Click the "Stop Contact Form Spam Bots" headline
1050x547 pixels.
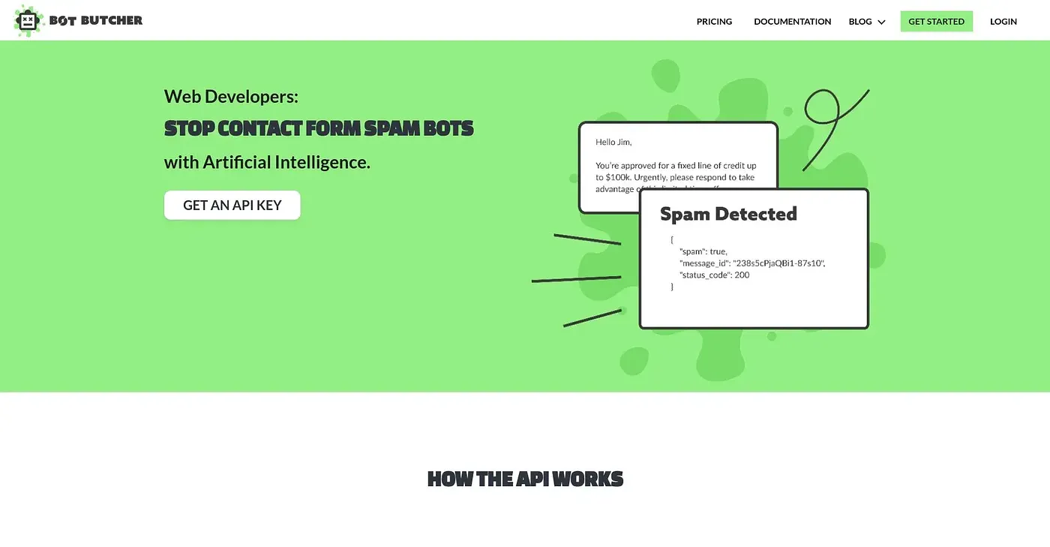point(319,128)
